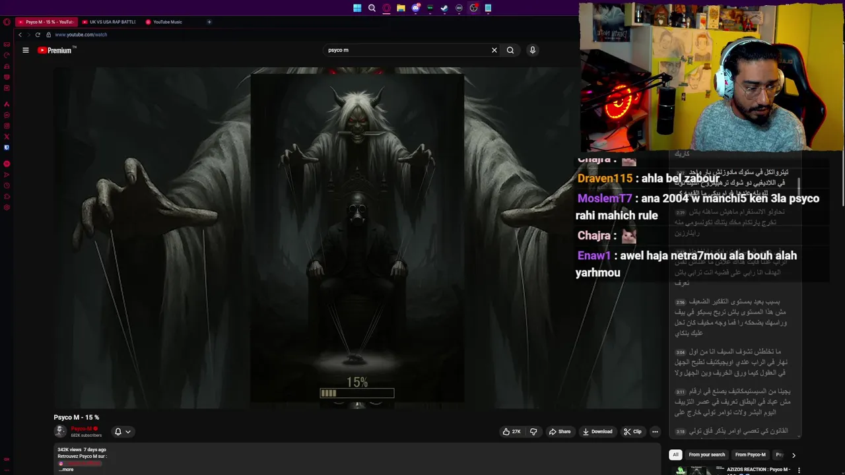Open Instagram in Opera sidebar
Viewport: 845px width, 475px height.
coord(7,126)
